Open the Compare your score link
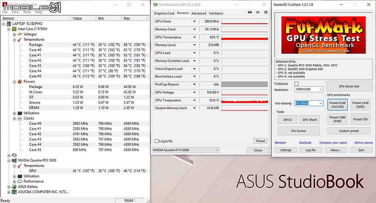This screenshot has width=376, height=203. pyautogui.click(x=333, y=143)
